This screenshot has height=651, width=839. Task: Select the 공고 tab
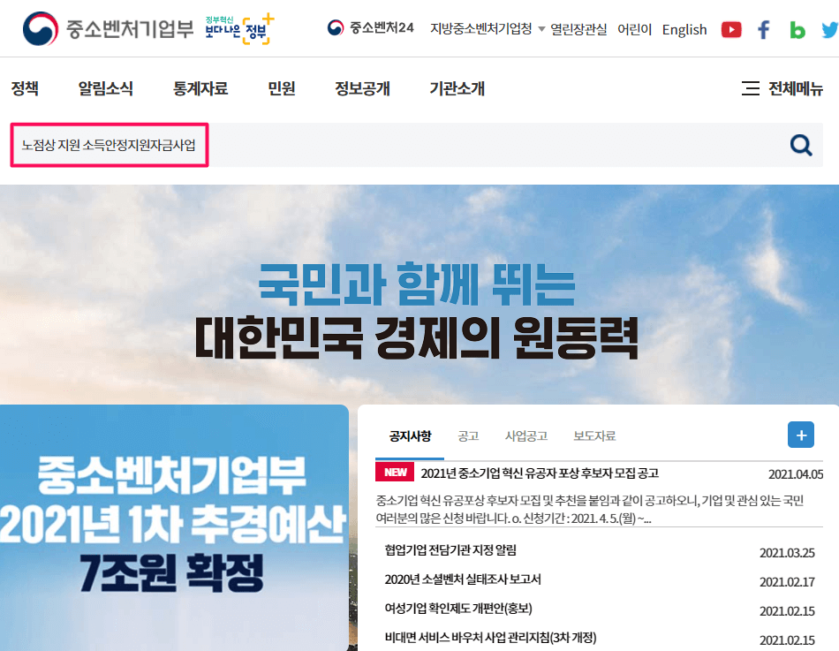[469, 435]
